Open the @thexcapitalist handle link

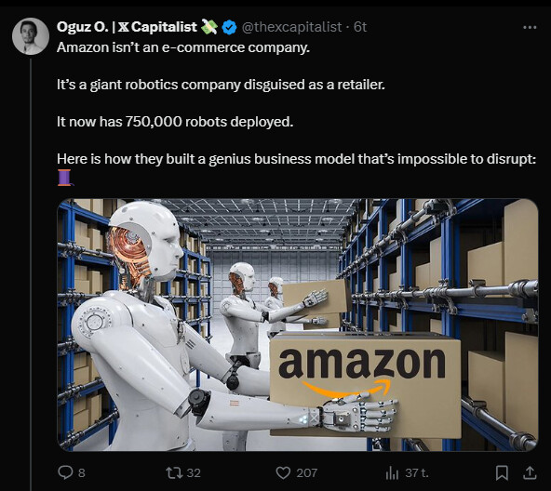click(291, 27)
